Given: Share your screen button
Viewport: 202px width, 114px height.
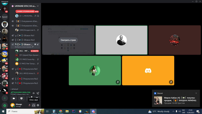Looking at the screenshot, I should coord(21,98).
